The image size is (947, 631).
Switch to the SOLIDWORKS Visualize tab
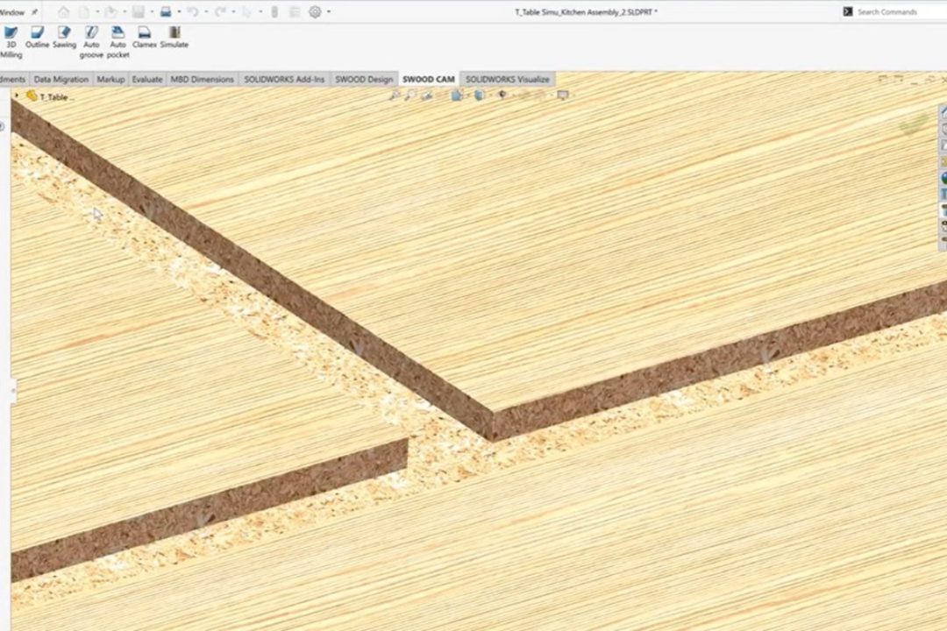pyautogui.click(x=508, y=79)
